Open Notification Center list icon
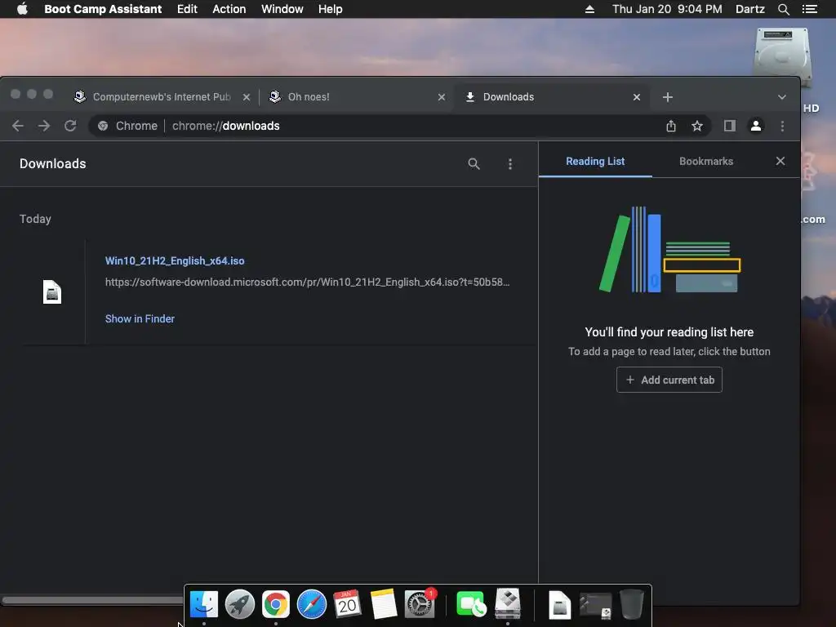This screenshot has width=836, height=627. [x=810, y=9]
